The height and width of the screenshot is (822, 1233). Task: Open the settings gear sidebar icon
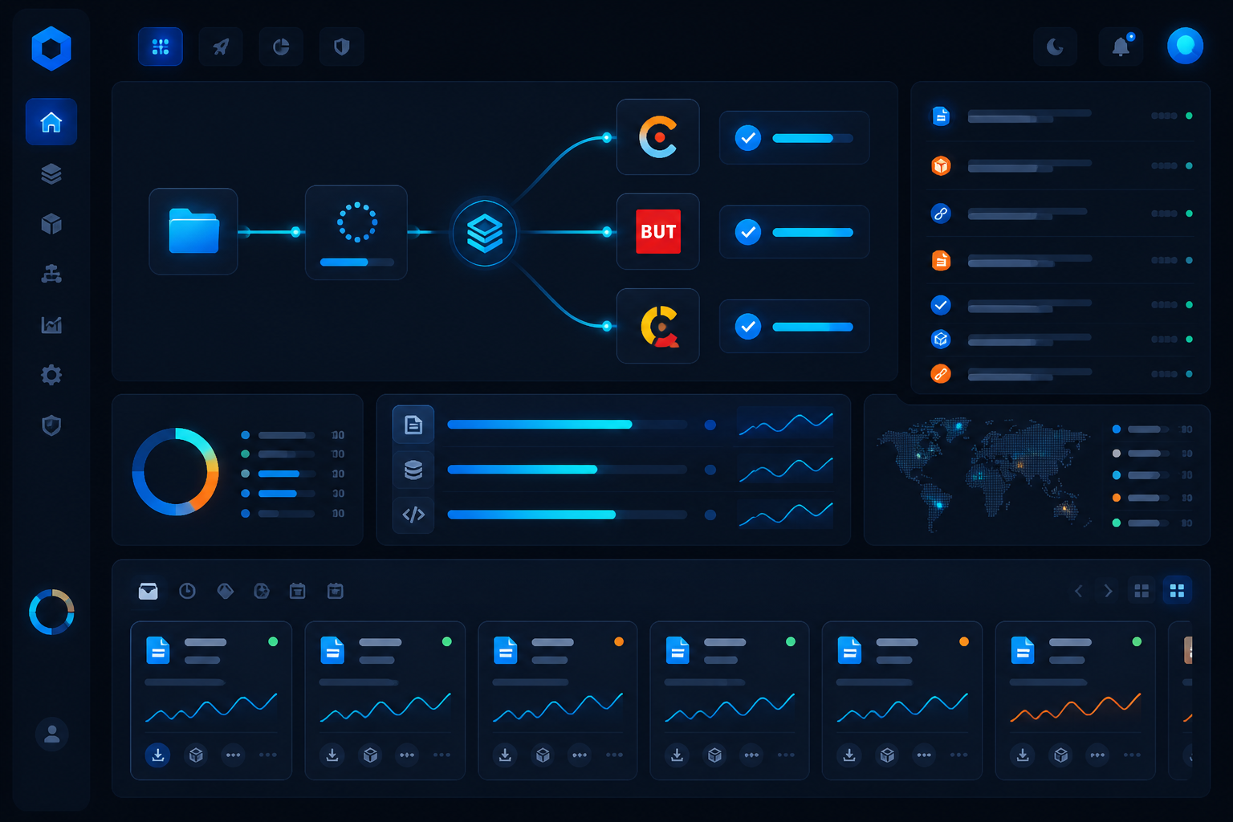click(51, 375)
